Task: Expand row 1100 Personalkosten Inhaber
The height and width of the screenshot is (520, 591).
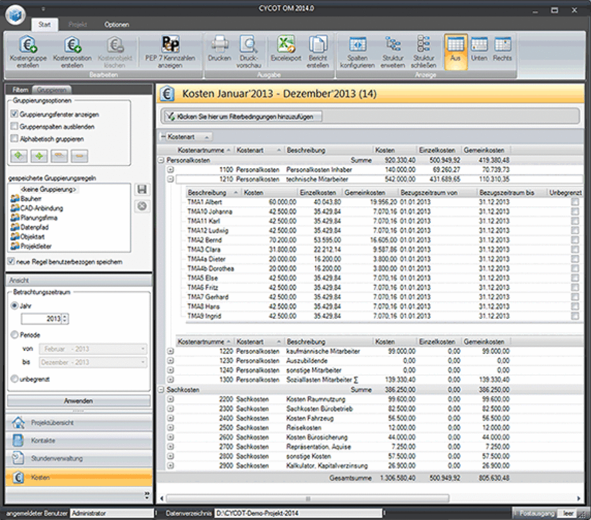Action: (x=171, y=169)
